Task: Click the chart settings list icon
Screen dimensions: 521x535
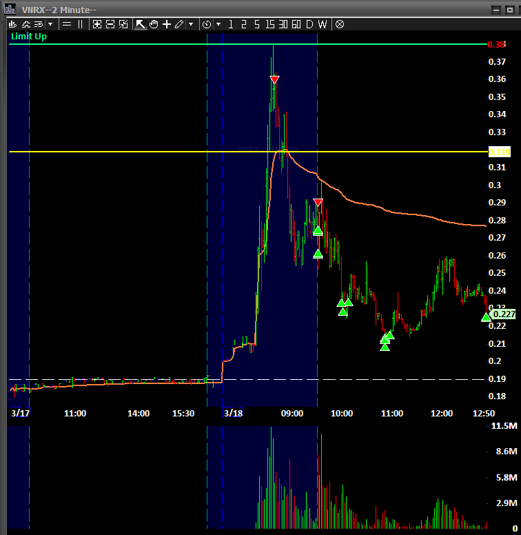Action: click(39, 24)
